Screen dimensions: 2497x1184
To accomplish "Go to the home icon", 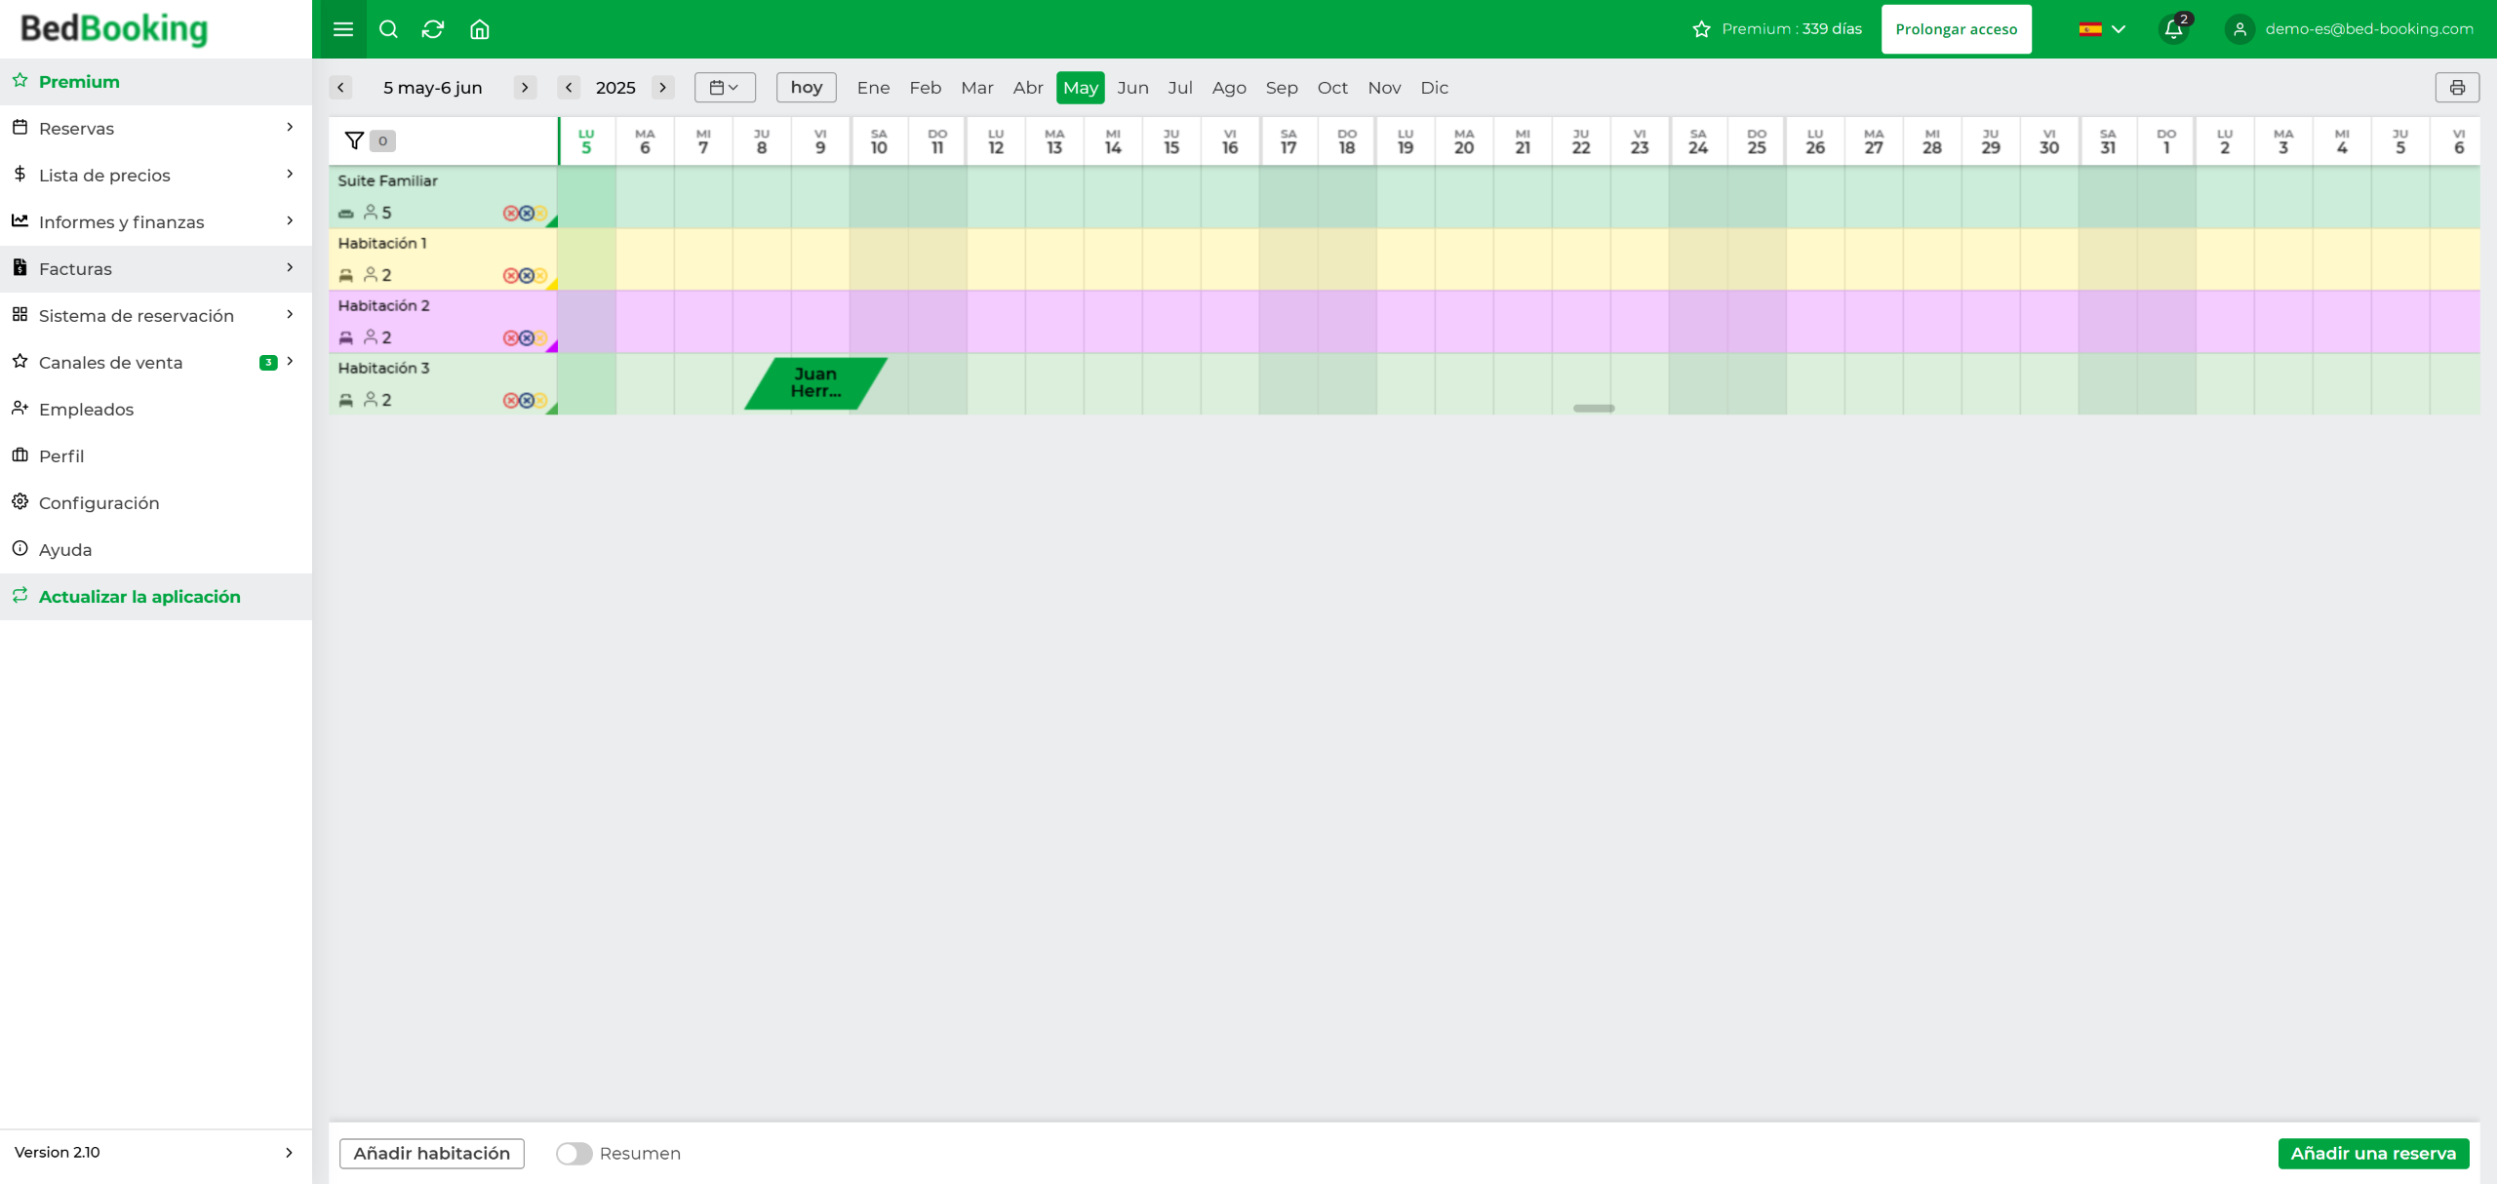I will 479,29.
